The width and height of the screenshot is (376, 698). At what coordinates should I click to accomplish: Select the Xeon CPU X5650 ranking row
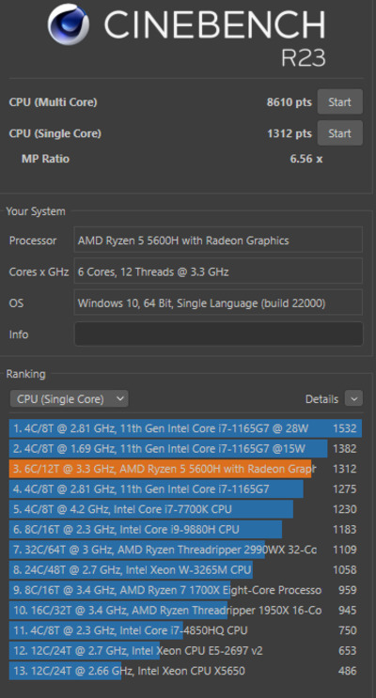point(185,671)
